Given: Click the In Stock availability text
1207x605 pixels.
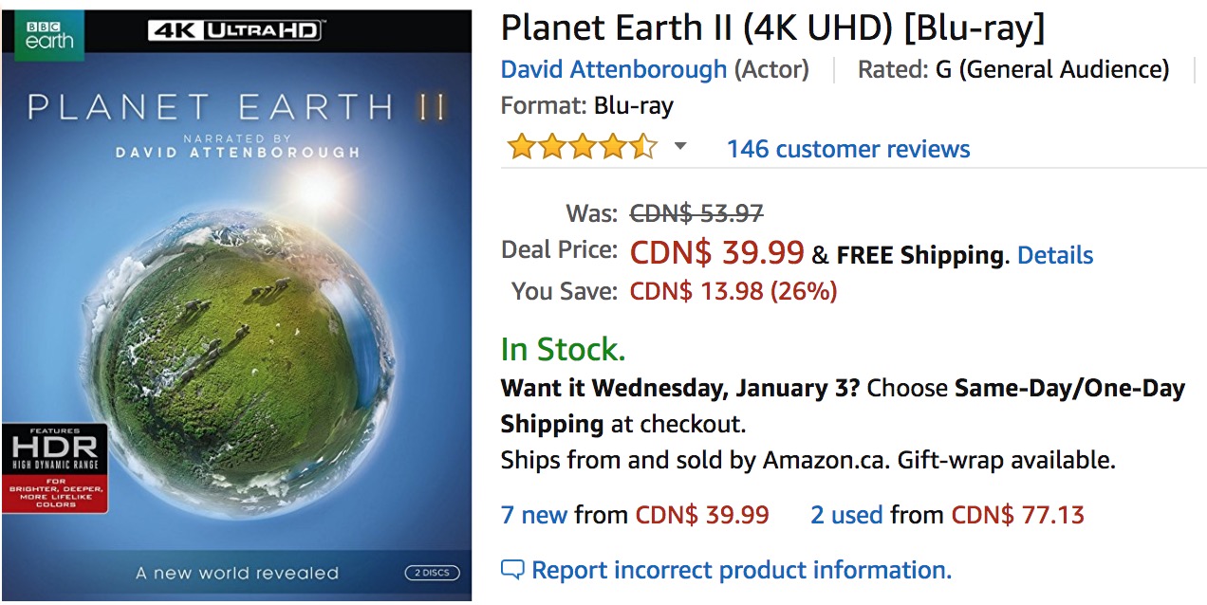Looking at the screenshot, I should [x=564, y=350].
